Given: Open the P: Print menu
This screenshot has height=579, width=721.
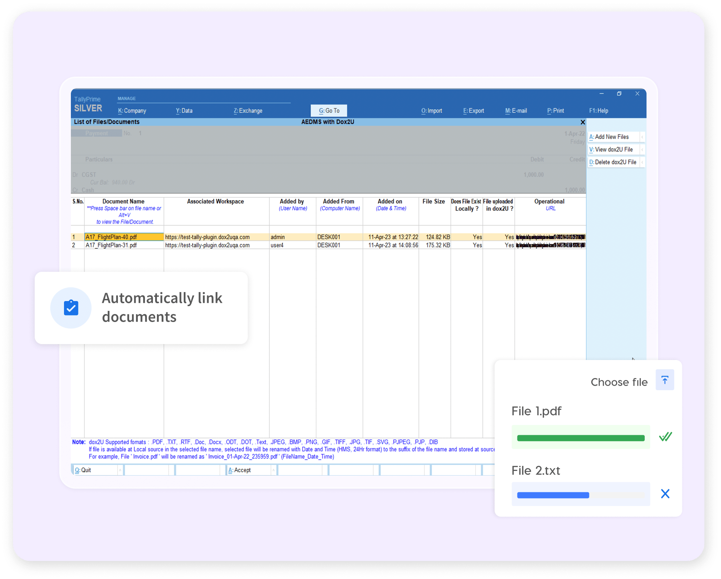Looking at the screenshot, I should point(555,111).
